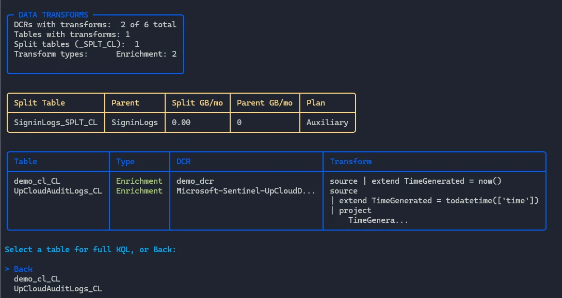Screen dimensions: 562x298
Task: Choose UpCloudAuditLogs_CL in the bottom selection list
Action: click(58, 289)
